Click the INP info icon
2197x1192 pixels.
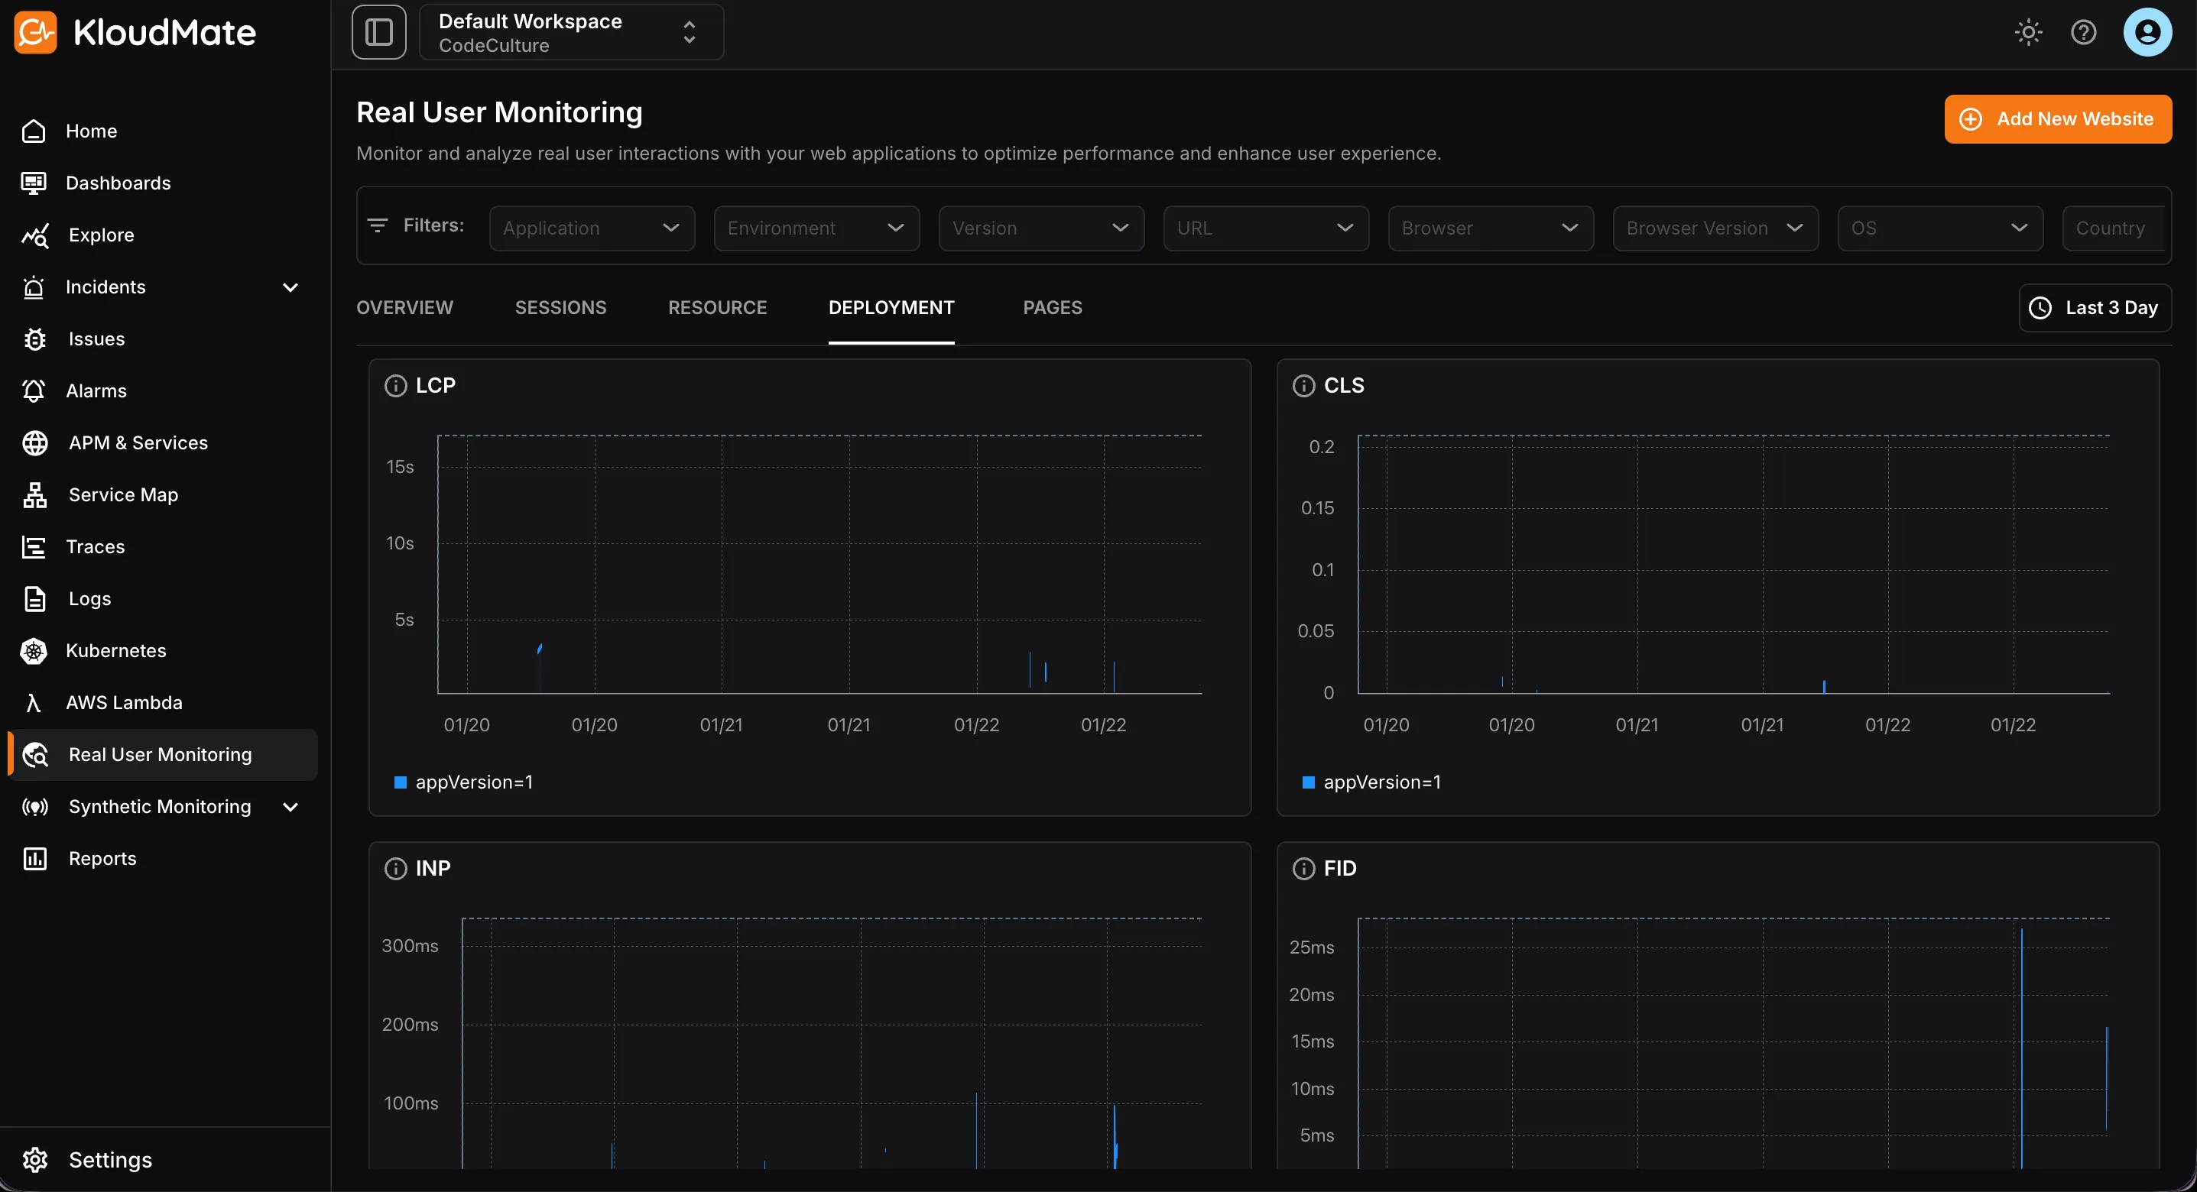[x=396, y=868]
